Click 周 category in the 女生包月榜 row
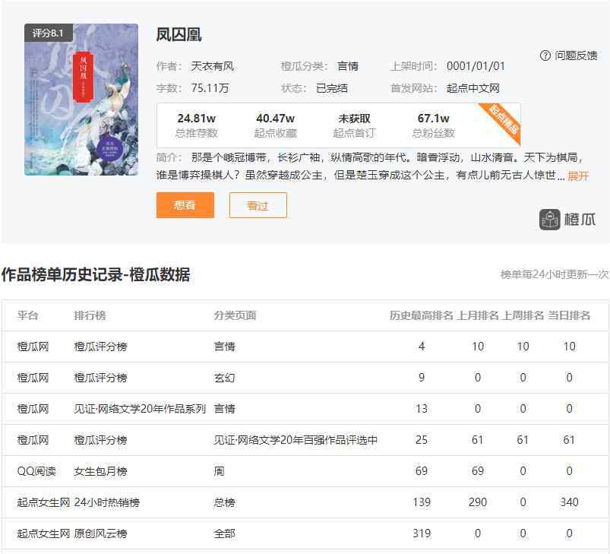The height and width of the screenshot is (554, 610). [219, 471]
